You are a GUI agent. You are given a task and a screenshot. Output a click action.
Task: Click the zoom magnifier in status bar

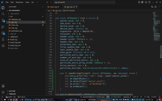[108, 97]
